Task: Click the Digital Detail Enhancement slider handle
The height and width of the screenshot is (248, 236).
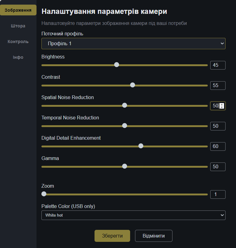Action: [141, 146]
